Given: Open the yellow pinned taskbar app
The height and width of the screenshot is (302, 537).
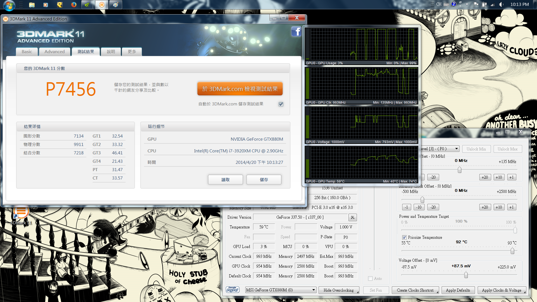Looking at the screenshot, I should tap(60, 5).
